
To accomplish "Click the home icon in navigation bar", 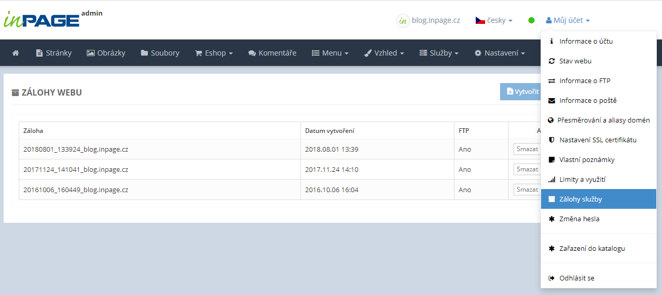I will click(16, 53).
